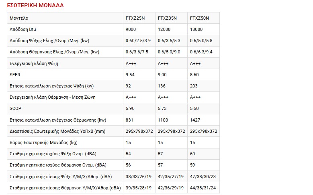Viewport: 313px width, 195px height.
Task: Select the FTXZ50N model column header
Action: tap(199, 18)
